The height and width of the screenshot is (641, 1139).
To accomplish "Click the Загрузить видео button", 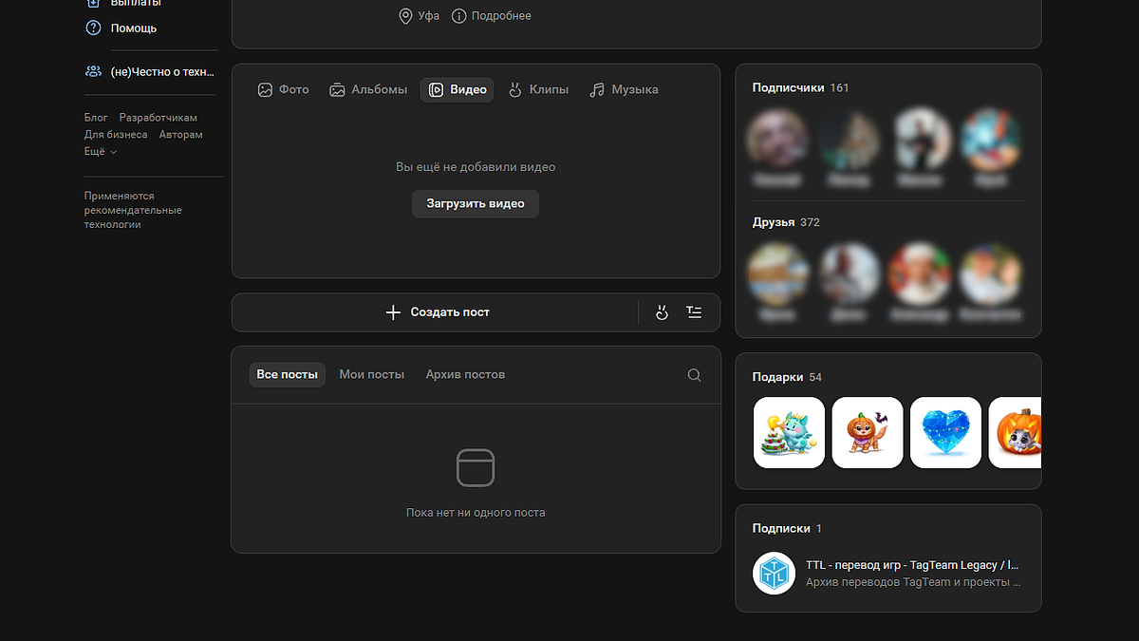I will (476, 204).
